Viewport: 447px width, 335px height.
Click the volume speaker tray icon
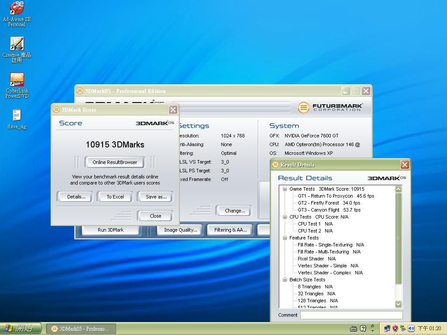(x=411, y=328)
